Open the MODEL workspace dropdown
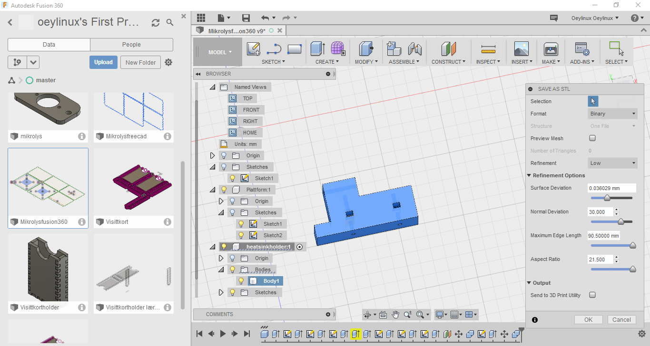This screenshot has width=650, height=346. pos(217,52)
